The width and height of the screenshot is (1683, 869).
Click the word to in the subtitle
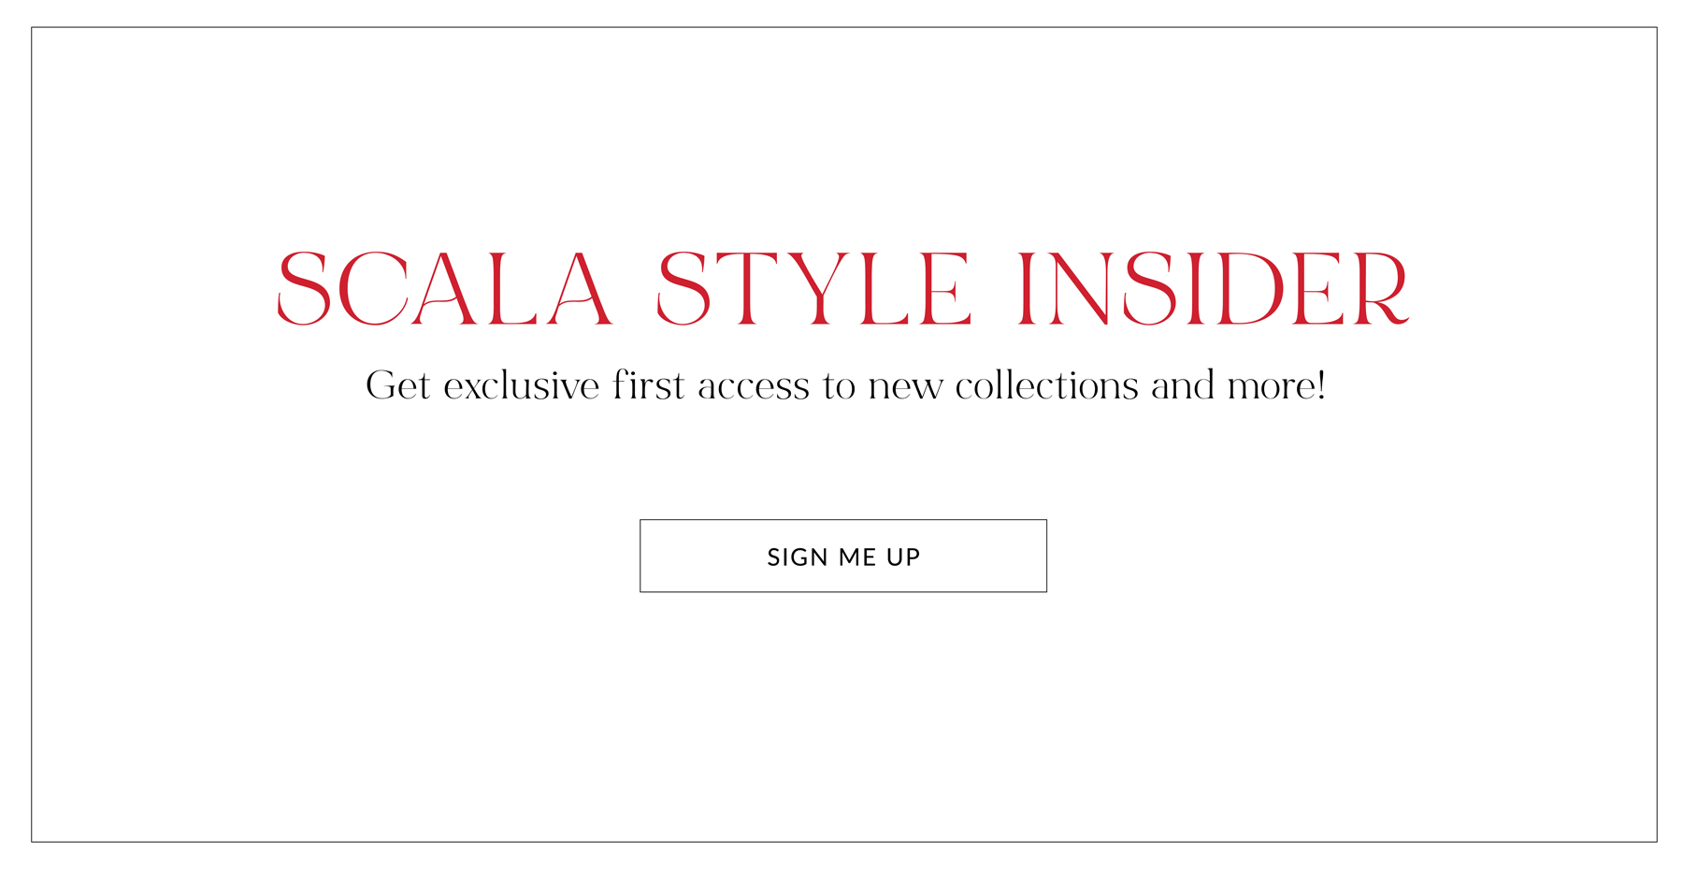click(x=839, y=385)
